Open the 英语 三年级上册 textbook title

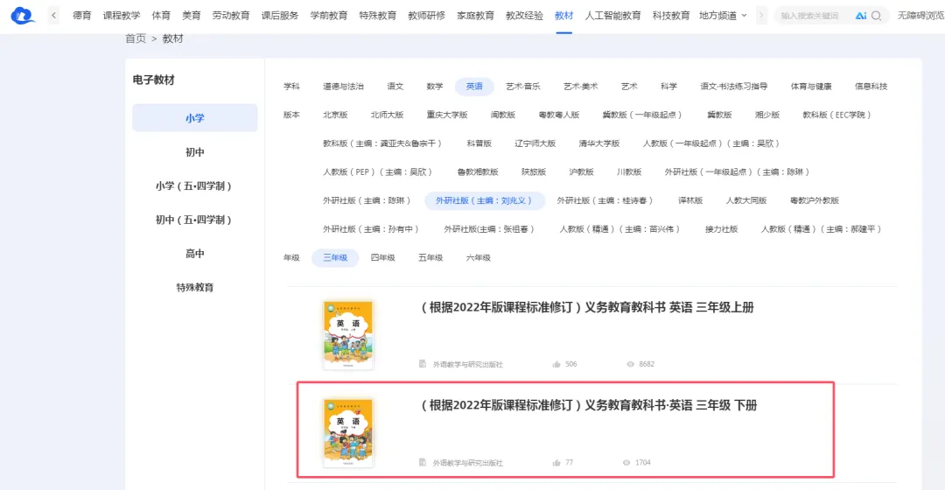[x=588, y=307]
